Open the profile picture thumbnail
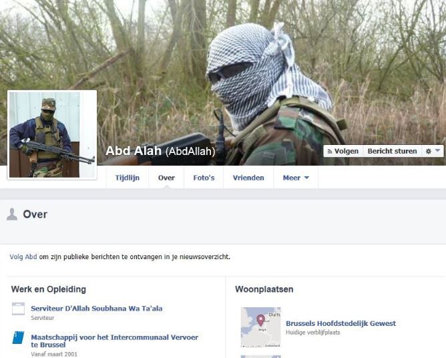446x358 pixels. tap(52, 135)
